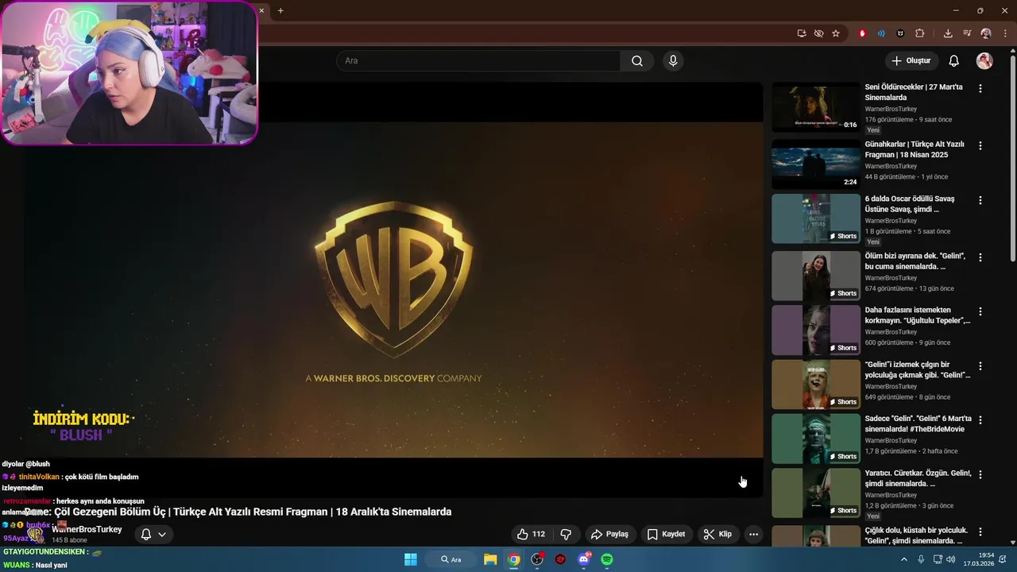Screen dimensions: 1017x572
Task: Click the crossed-out eye icon in address bar
Action: point(818,33)
